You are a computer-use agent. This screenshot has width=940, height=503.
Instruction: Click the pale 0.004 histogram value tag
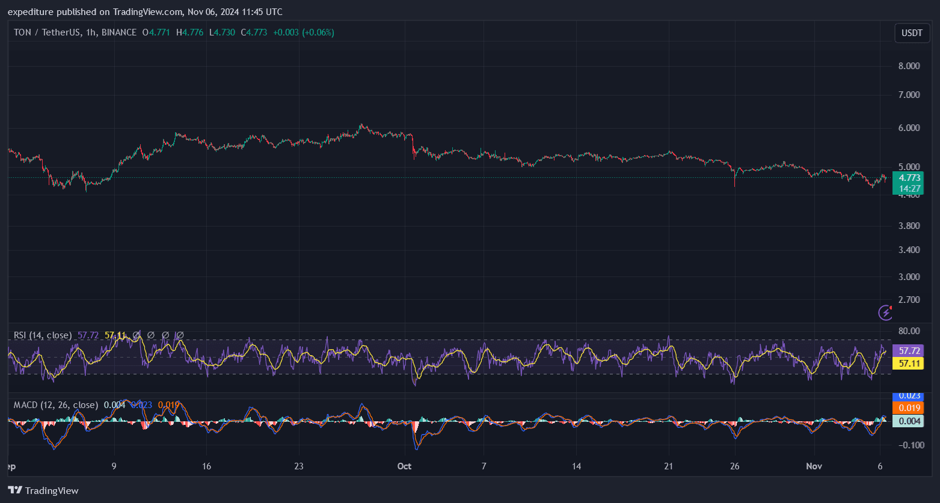pos(908,421)
